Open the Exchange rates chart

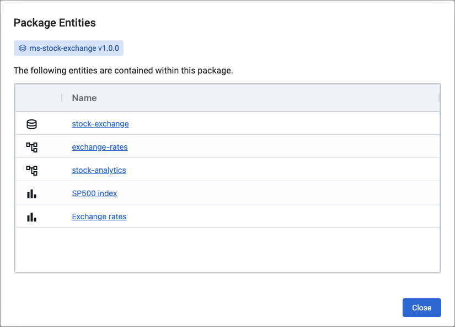click(x=99, y=217)
